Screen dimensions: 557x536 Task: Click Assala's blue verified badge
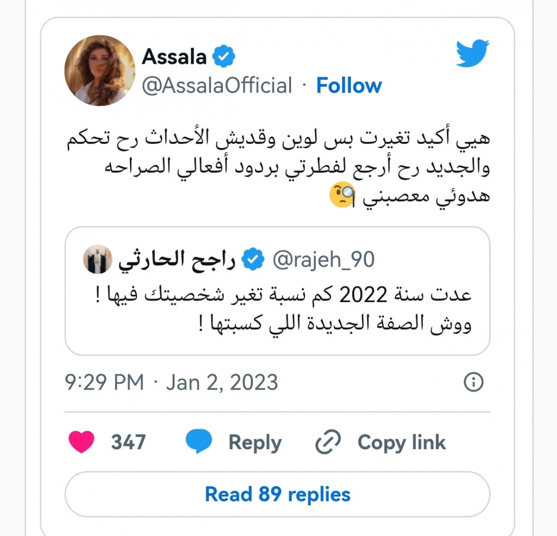[224, 57]
